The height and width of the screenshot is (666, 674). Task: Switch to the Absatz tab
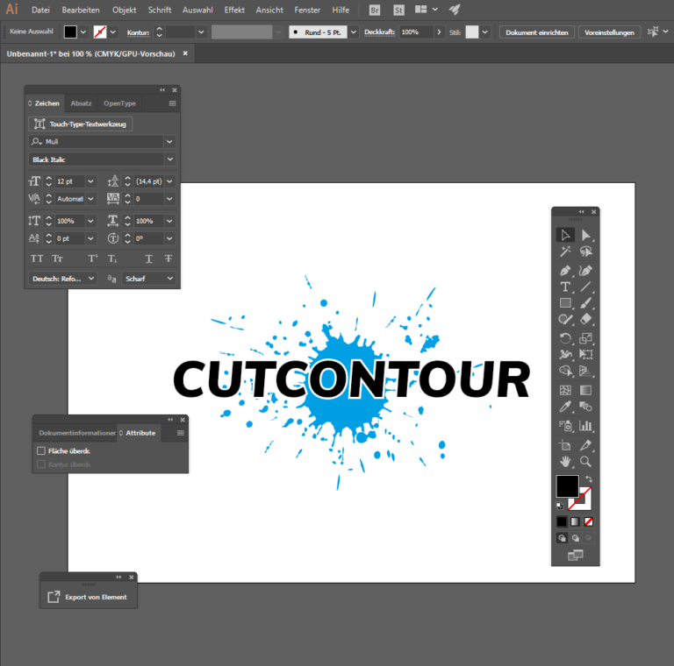pos(82,103)
